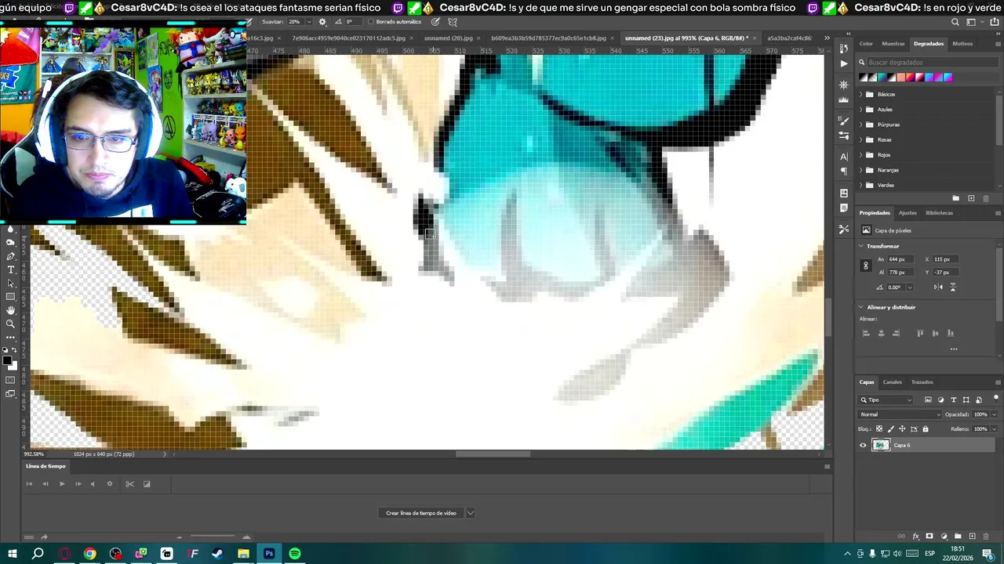This screenshot has width=1004, height=564.
Task: Switch to the Ajustes tab
Action: click(x=908, y=213)
